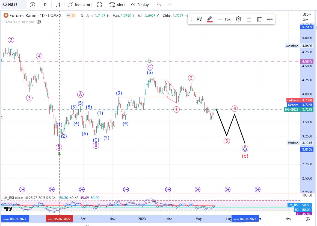Open indicator templates in the top toolbar

pyautogui.click(x=99, y=5)
